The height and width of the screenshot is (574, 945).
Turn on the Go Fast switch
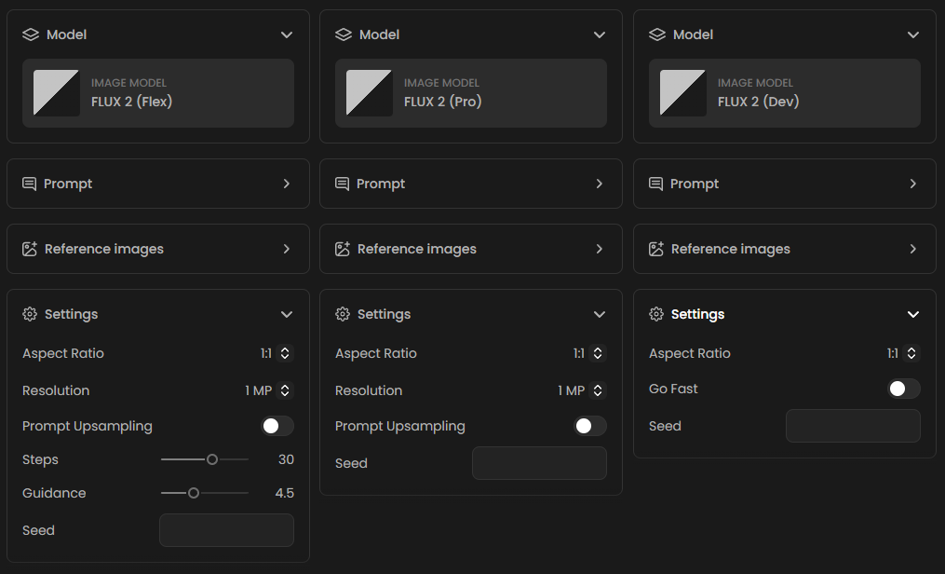(904, 389)
